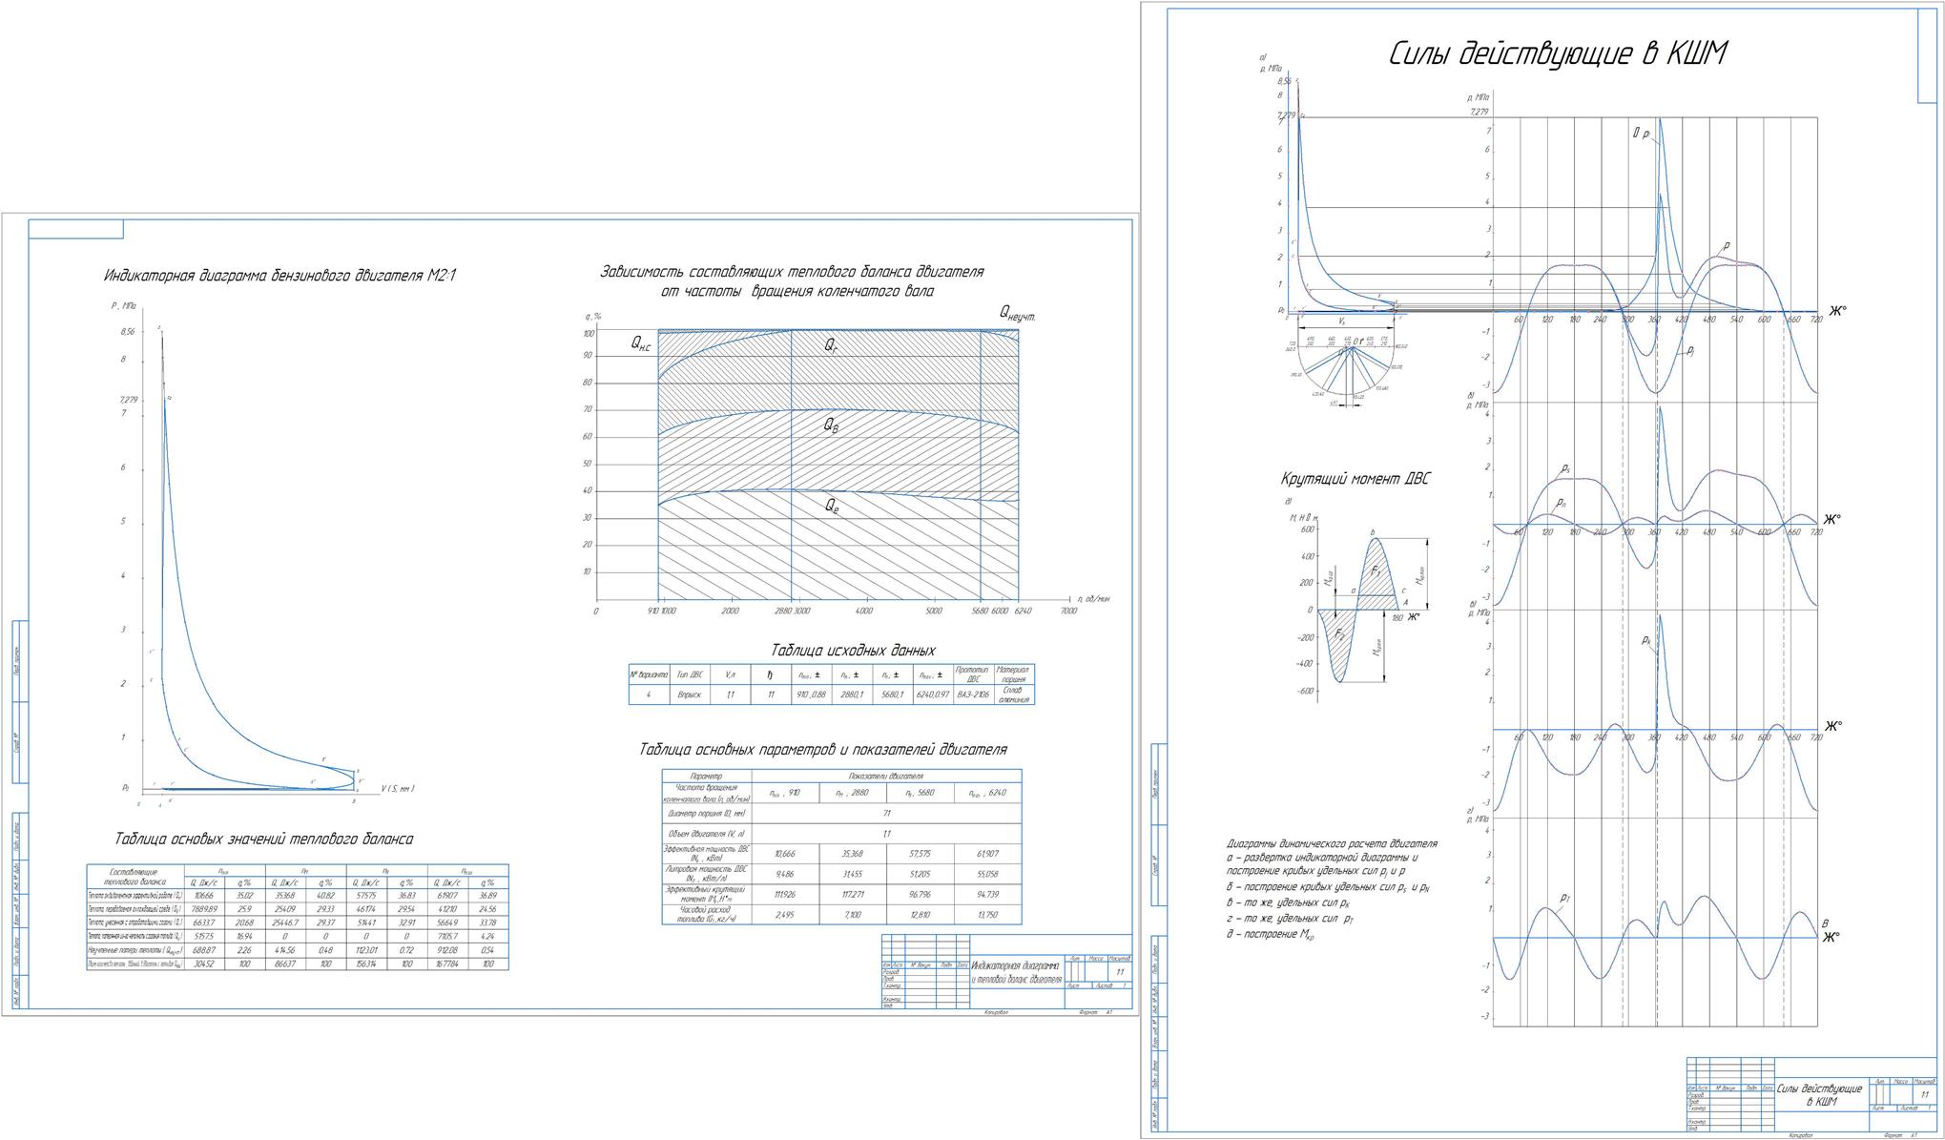Click the value '94,739' in torque row
Viewport: 1945px width, 1140px height.
(x=987, y=895)
